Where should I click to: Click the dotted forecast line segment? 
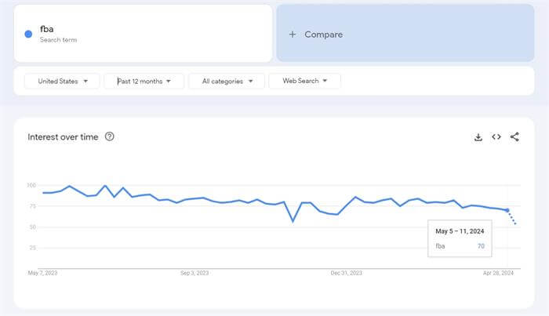(511, 217)
